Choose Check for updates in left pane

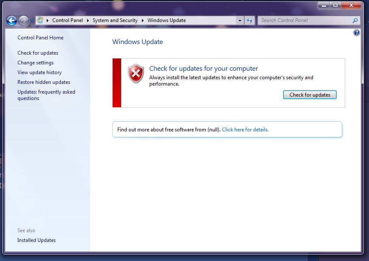38,53
